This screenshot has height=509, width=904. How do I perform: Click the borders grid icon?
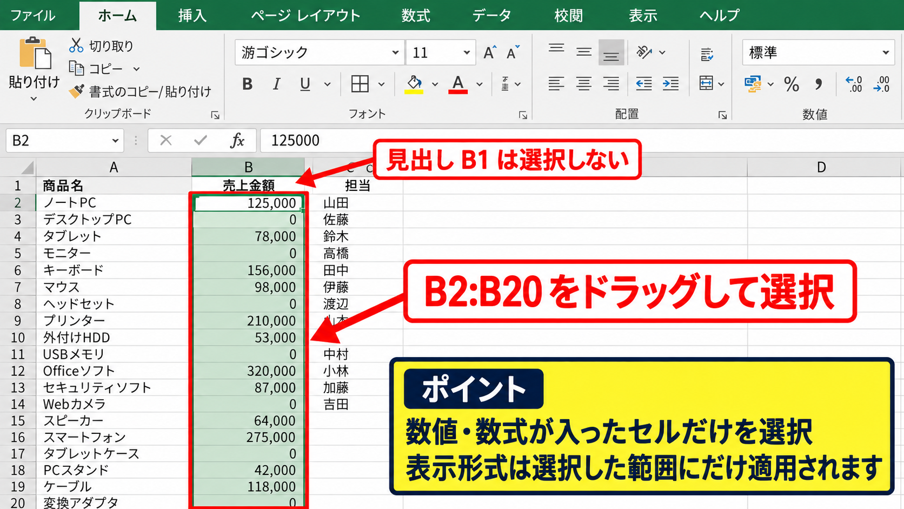(360, 84)
